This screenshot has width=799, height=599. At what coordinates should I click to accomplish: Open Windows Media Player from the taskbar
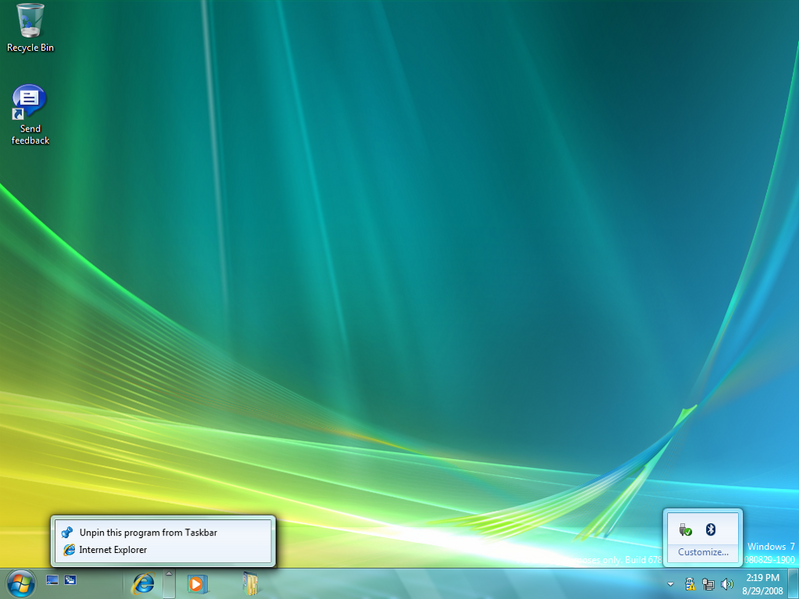point(196,584)
